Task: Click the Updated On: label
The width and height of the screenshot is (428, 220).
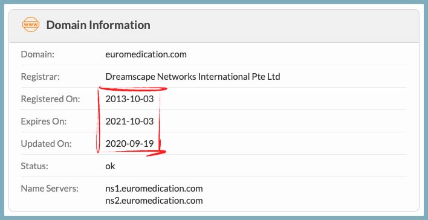Action: pyautogui.click(x=46, y=144)
